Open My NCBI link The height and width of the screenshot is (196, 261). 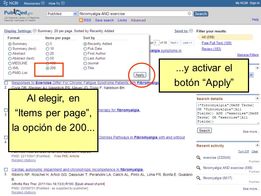click(x=242, y=3)
